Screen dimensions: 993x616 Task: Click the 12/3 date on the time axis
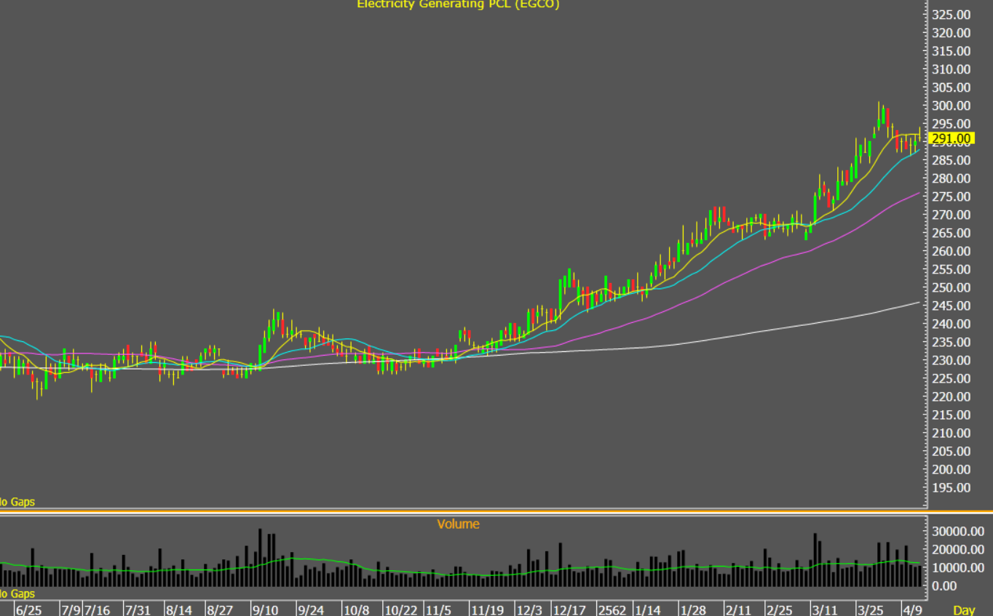529,609
